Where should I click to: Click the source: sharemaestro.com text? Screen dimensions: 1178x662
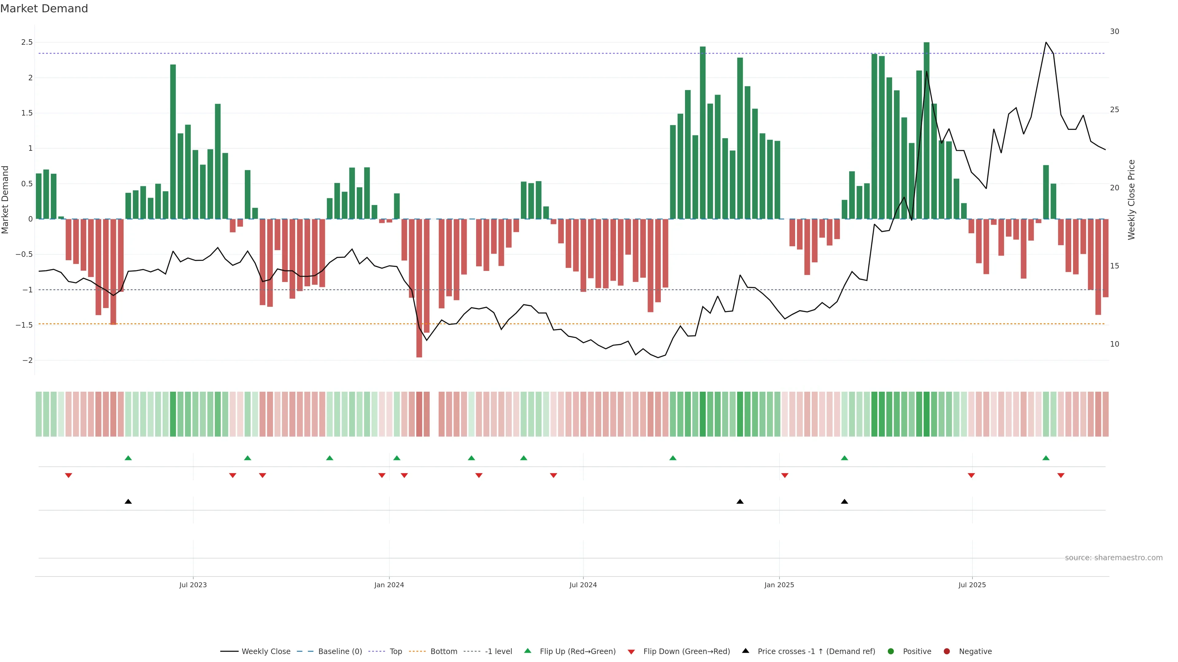(x=1114, y=557)
